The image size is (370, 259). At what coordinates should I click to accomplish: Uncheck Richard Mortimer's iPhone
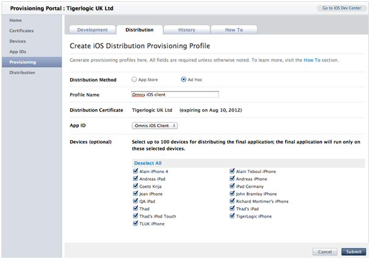coord(233,201)
